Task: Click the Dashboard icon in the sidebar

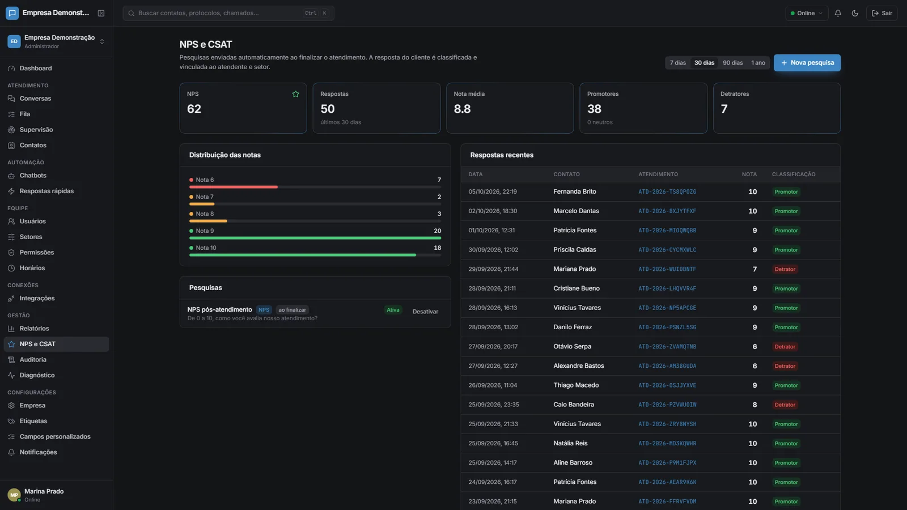Action: pos(11,69)
